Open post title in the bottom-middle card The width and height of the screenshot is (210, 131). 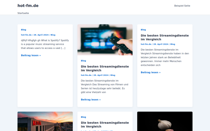coord(105,124)
